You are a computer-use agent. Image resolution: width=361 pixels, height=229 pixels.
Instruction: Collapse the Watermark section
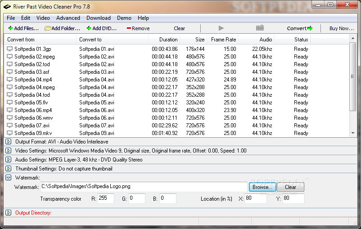pyautogui.click(x=9, y=177)
